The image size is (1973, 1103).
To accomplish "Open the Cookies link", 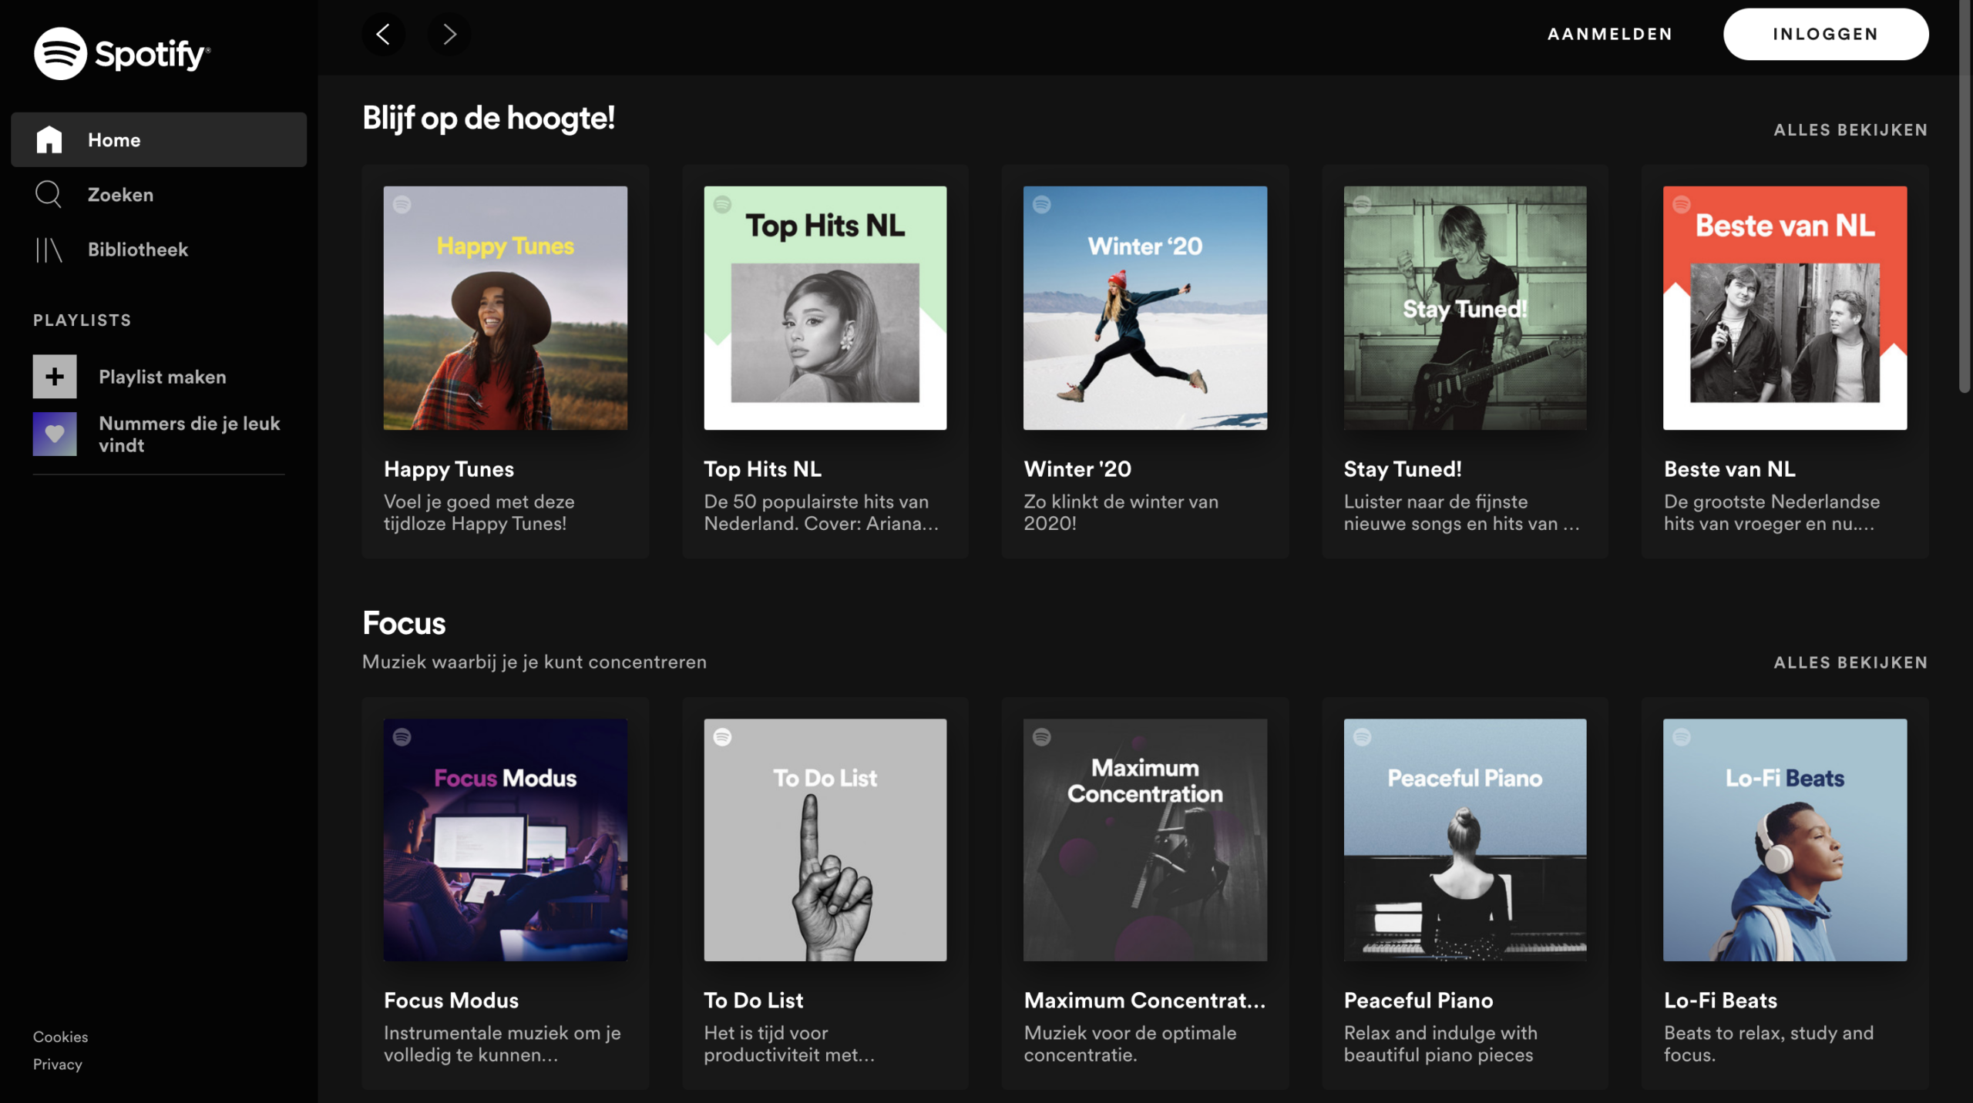I will pyautogui.click(x=60, y=1037).
